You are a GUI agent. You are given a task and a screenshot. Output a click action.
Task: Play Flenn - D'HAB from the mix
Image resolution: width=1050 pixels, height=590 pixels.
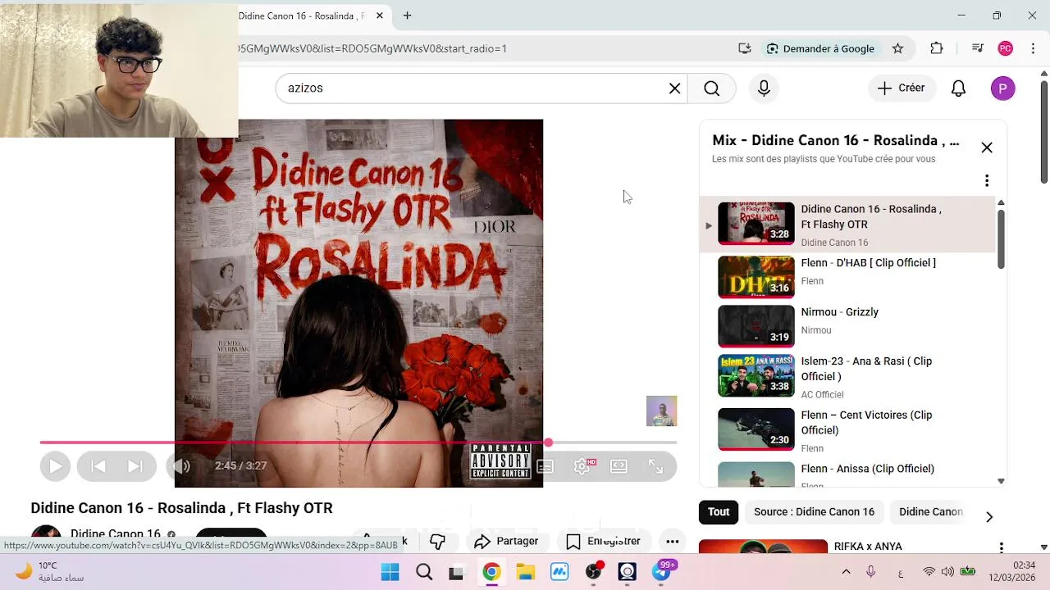[x=847, y=277]
